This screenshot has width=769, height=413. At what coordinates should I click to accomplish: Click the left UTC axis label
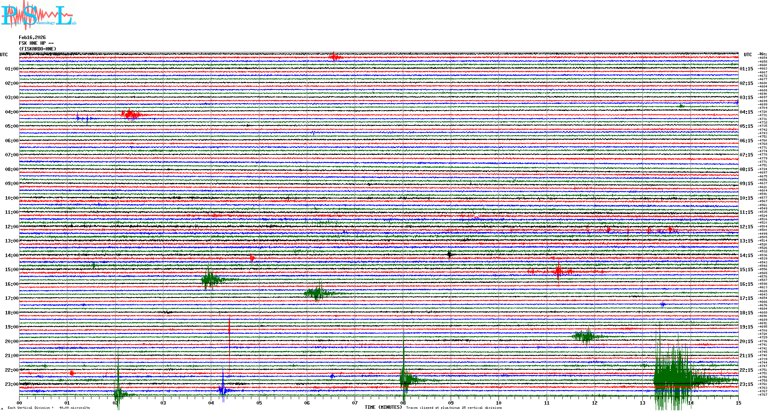tap(4, 55)
